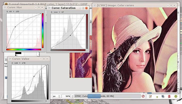
Task: Select the control point on Hue curve
Action: click(15, 27)
